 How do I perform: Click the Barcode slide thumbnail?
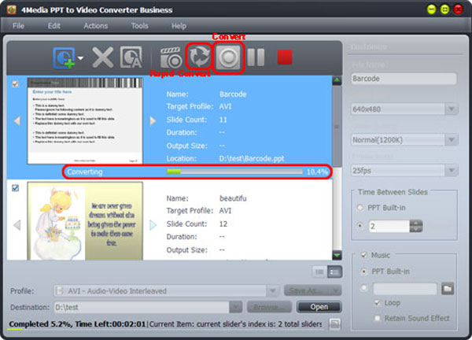point(85,120)
